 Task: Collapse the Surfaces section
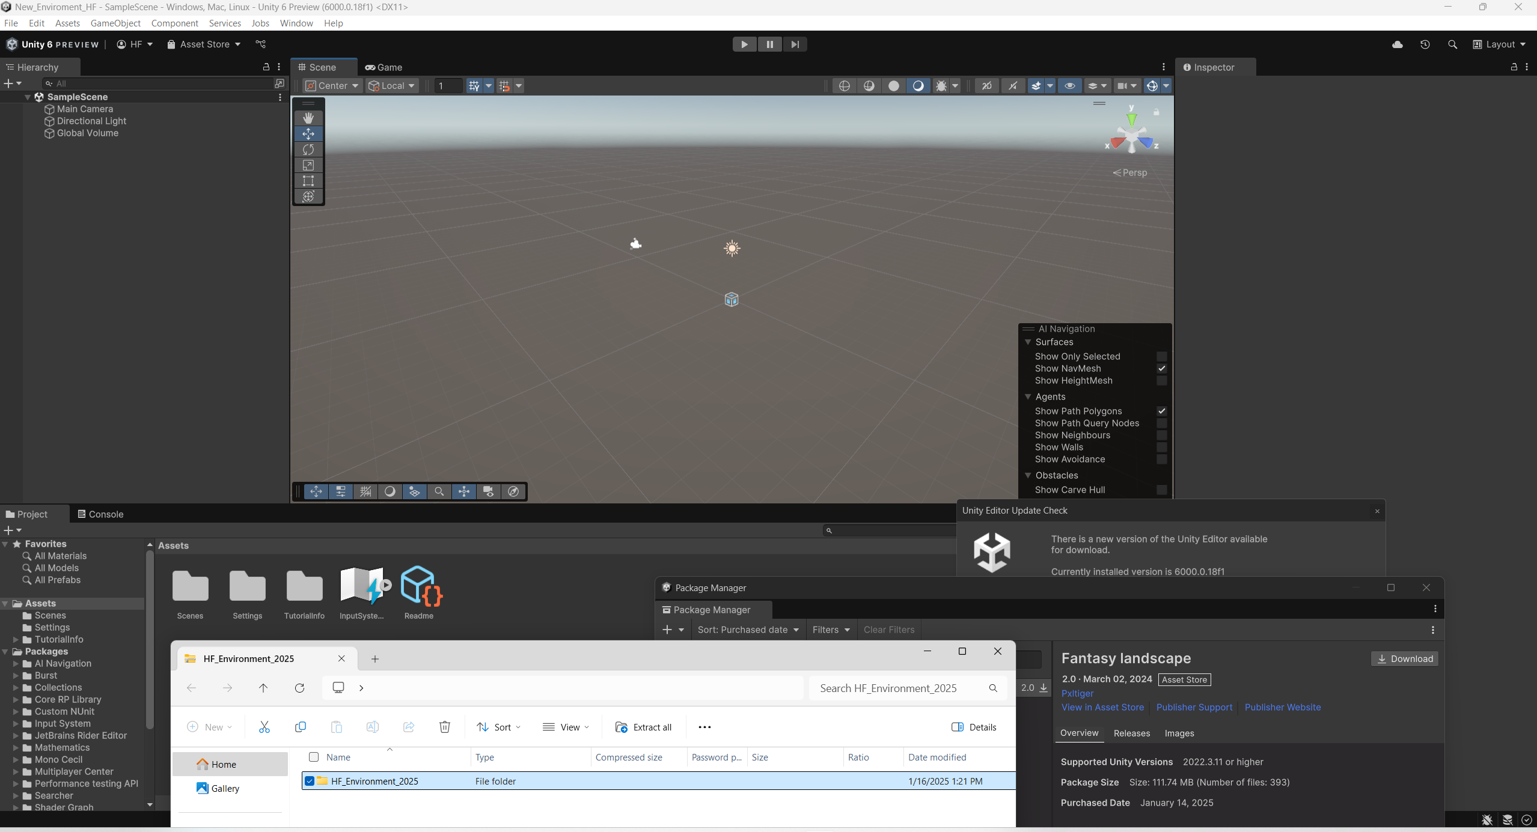coord(1028,342)
